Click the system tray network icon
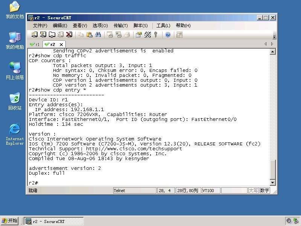Image resolution: width=301 pixels, height=226 pixels. coord(296,221)
